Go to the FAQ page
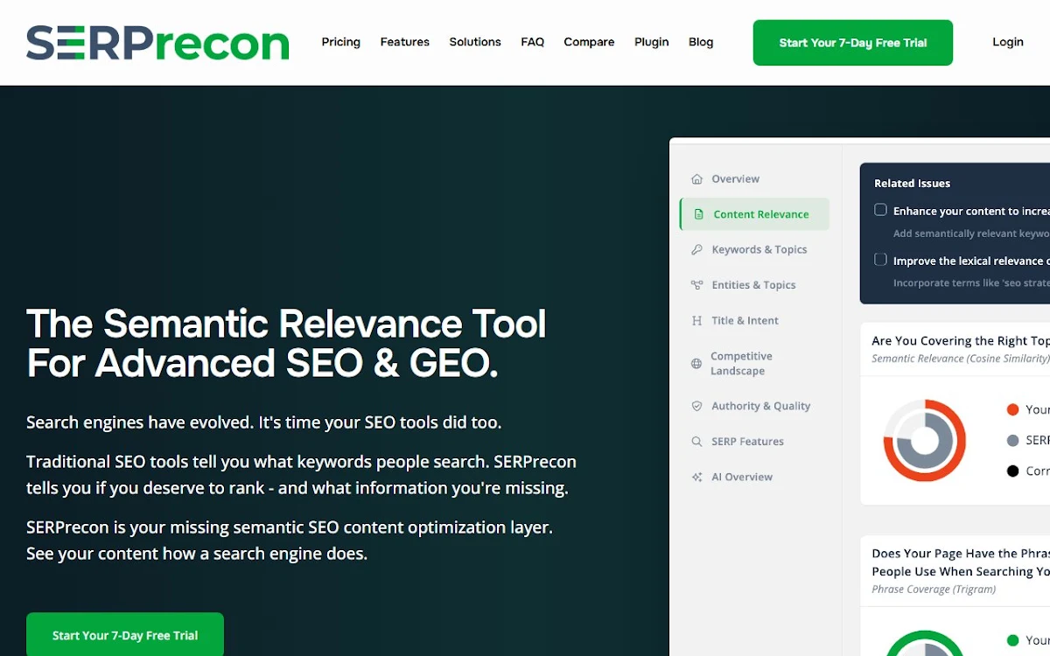The image size is (1050, 656). pyautogui.click(x=533, y=42)
